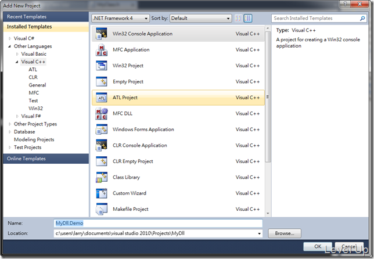Viewport: 374px width, 259px height.
Task: Click the CLR Console Application template icon
Action: coord(102,146)
